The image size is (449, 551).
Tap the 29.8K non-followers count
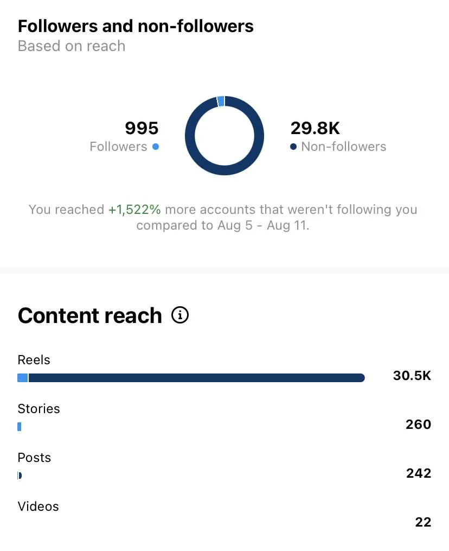pyautogui.click(x=315, y=128)
